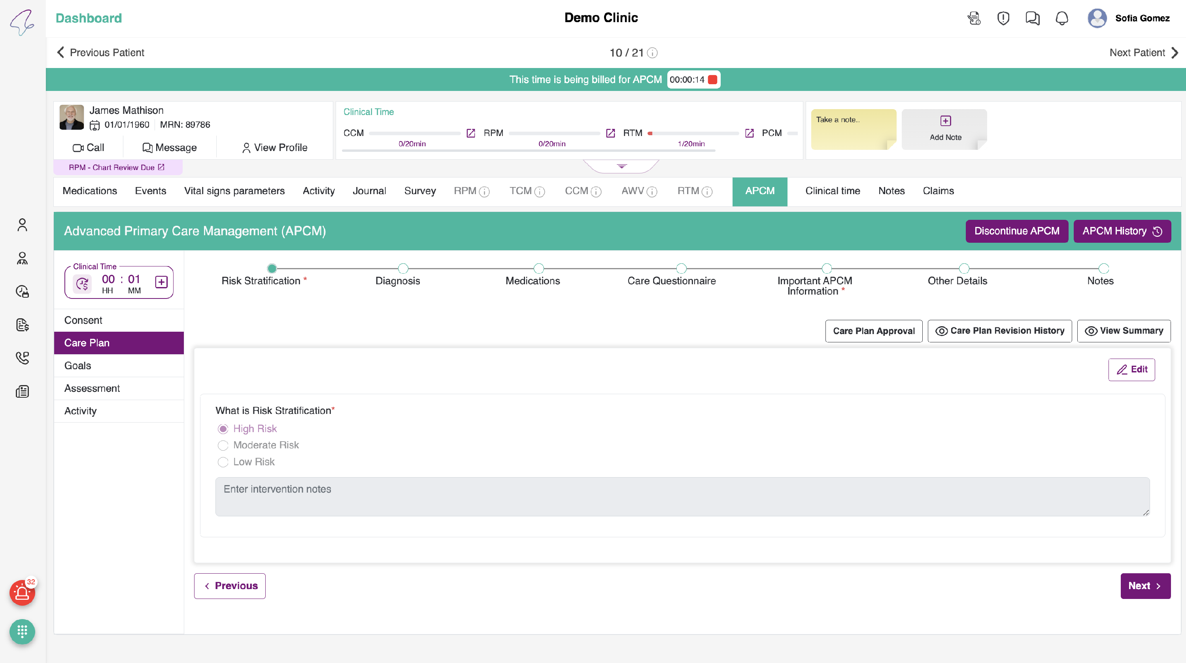Screen dimensions: 1186x663
Task: Select the High Risk radio option
Action: click(223, 429)
